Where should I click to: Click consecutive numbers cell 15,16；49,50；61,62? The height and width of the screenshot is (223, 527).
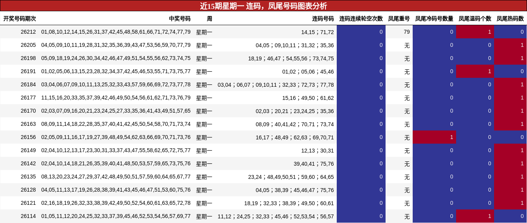(308, 98)
